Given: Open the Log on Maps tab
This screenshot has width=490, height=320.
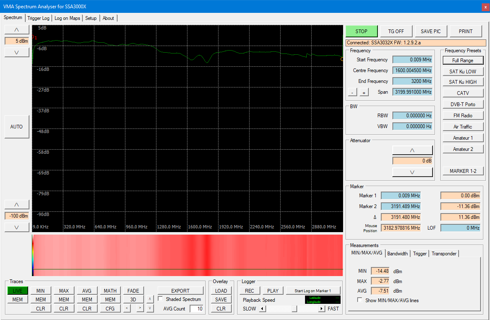Looking at the screenshot, I should point(67,18).
